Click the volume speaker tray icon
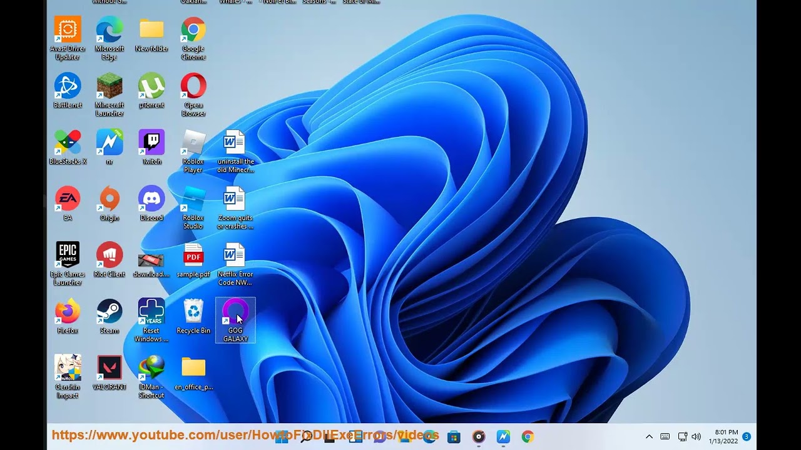801x450 pixels. [x=696, y=437]
